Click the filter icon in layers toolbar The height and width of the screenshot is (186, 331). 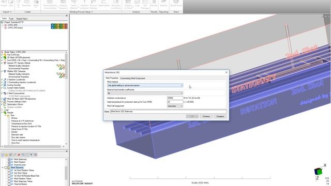tap(31, 155)
